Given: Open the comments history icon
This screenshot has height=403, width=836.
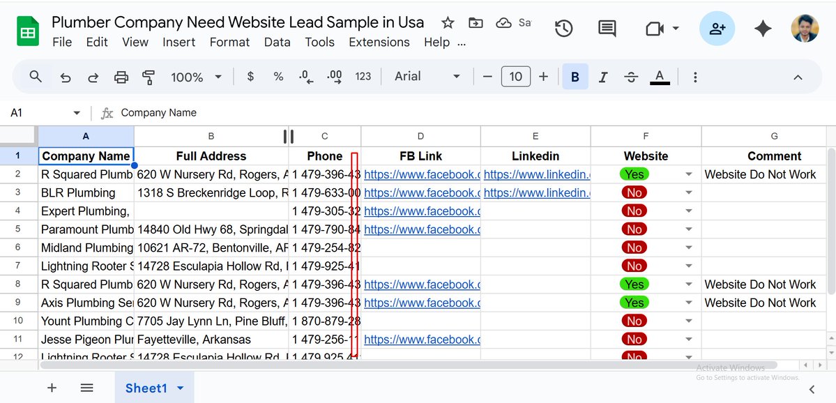Looking at the screenshot, I should coord(607,29).
